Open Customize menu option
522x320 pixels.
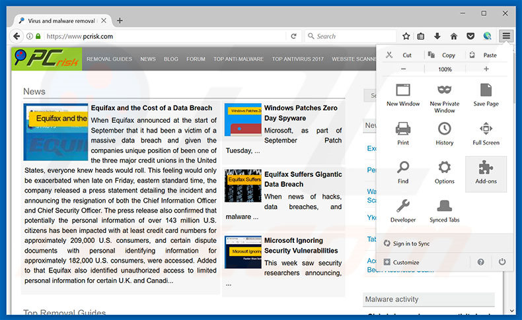coord(401,262)
